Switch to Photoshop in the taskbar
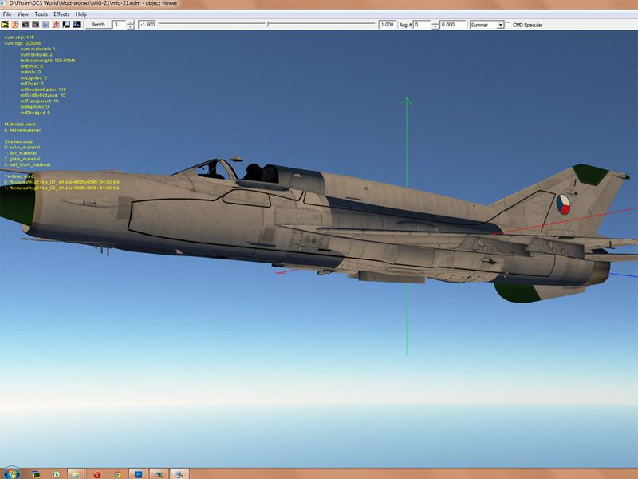 [139, 473]
